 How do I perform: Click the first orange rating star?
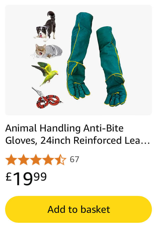11,159
